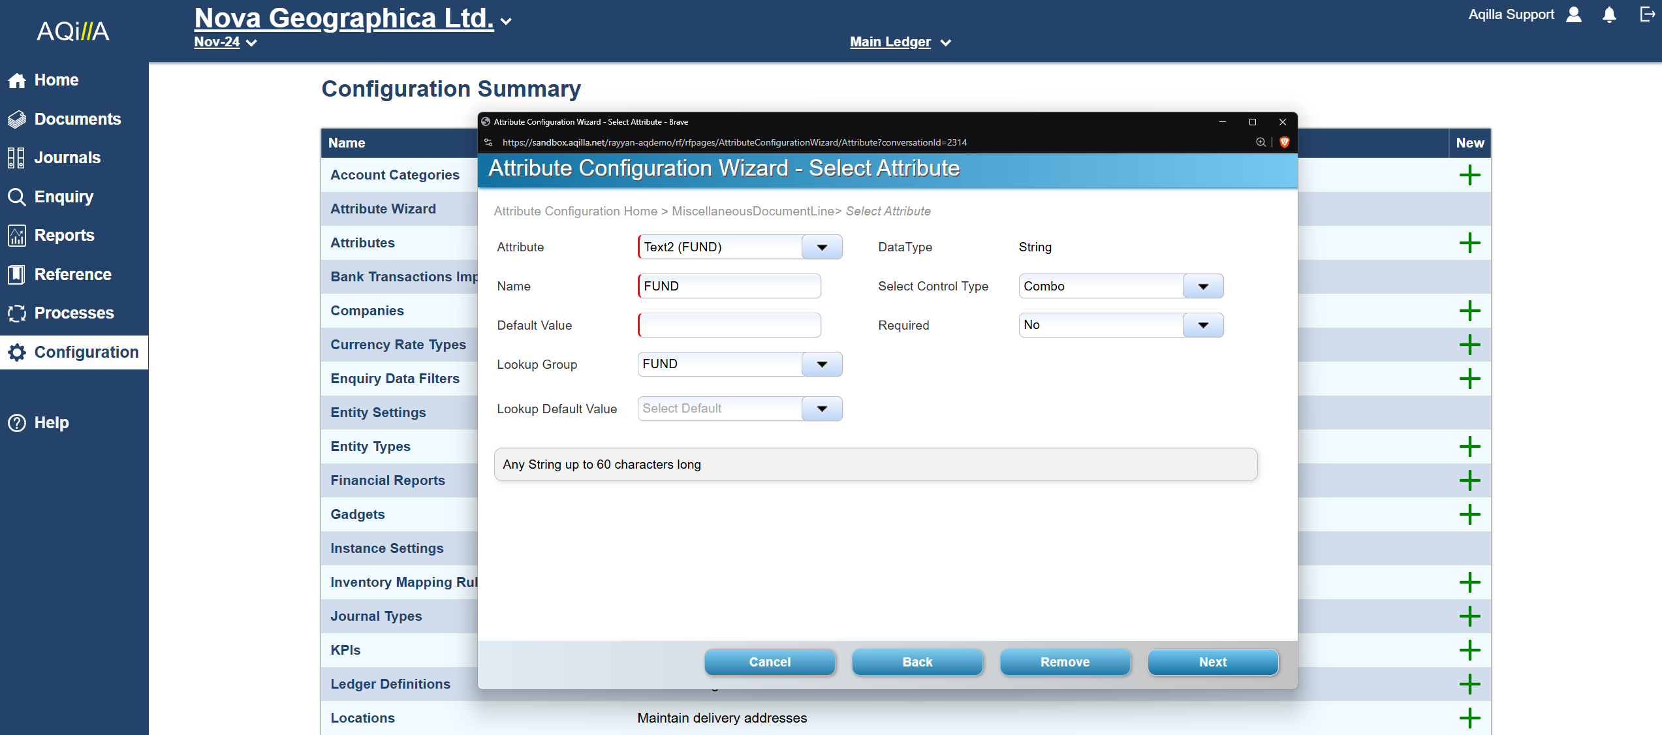This screenshot has height=735, width=1662.
Task: Click the user profile icon
Action: [1574, 14]
